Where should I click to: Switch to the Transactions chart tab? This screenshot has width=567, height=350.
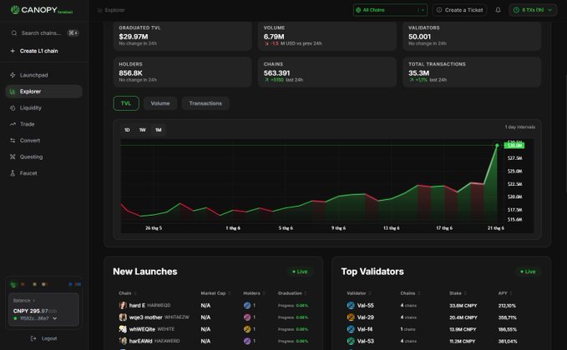(205, 103)
